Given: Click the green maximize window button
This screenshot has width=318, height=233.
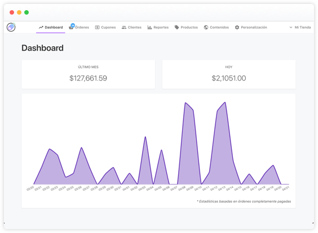Looking at the screenshot, I should click(26, 12).
